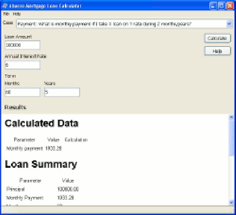This screenshot has height=215, width=236.
Task: Open the File menu
Action: pyautogui.click(x=6, y=14)
